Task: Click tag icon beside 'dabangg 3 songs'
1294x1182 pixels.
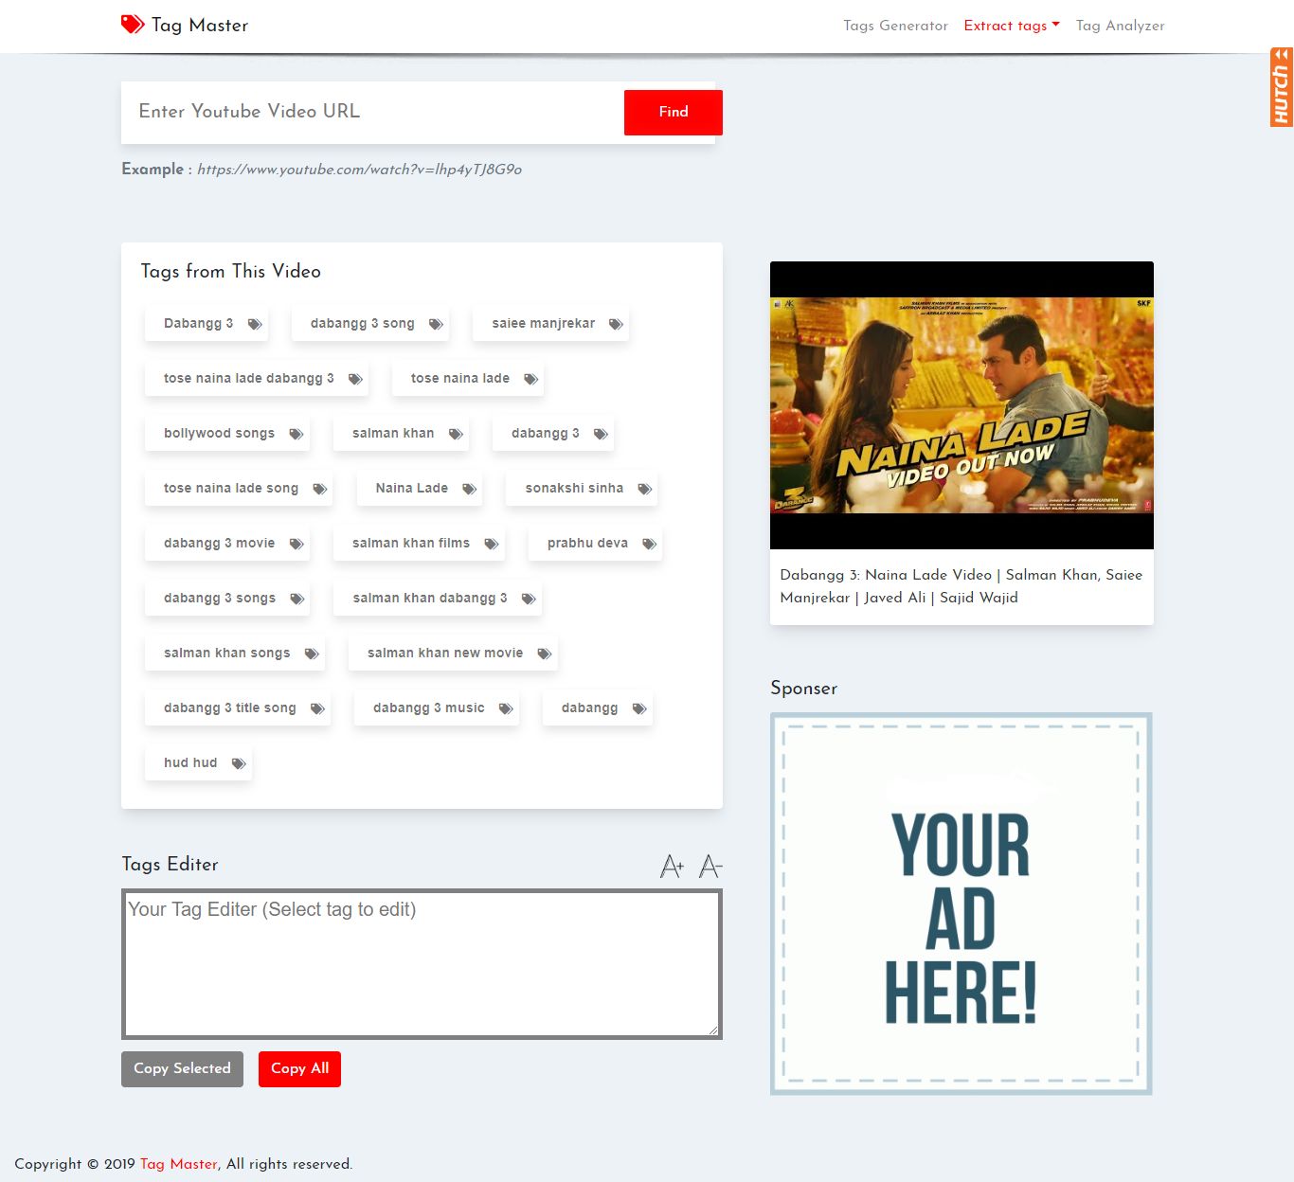Action: pyautogui.click(x=297, y=599)
